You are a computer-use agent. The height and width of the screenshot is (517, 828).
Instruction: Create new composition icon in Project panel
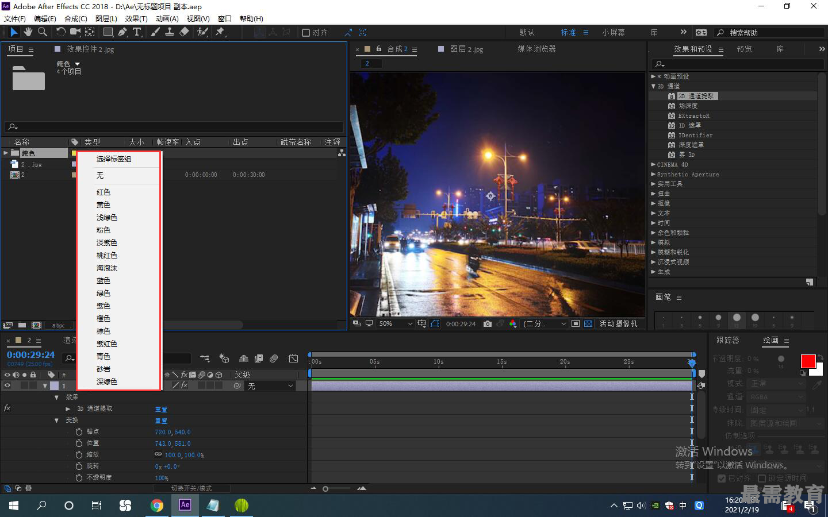(36, 325)
